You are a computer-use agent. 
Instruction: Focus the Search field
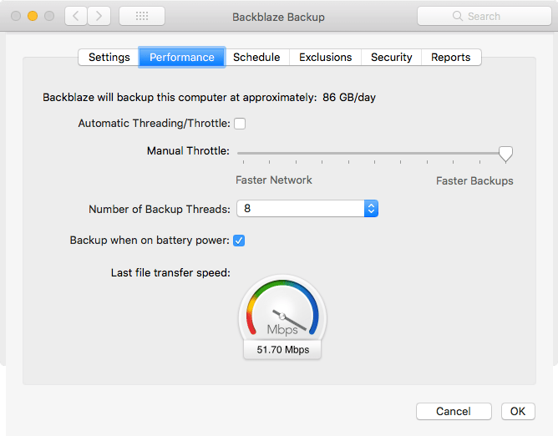click(484, 16)
